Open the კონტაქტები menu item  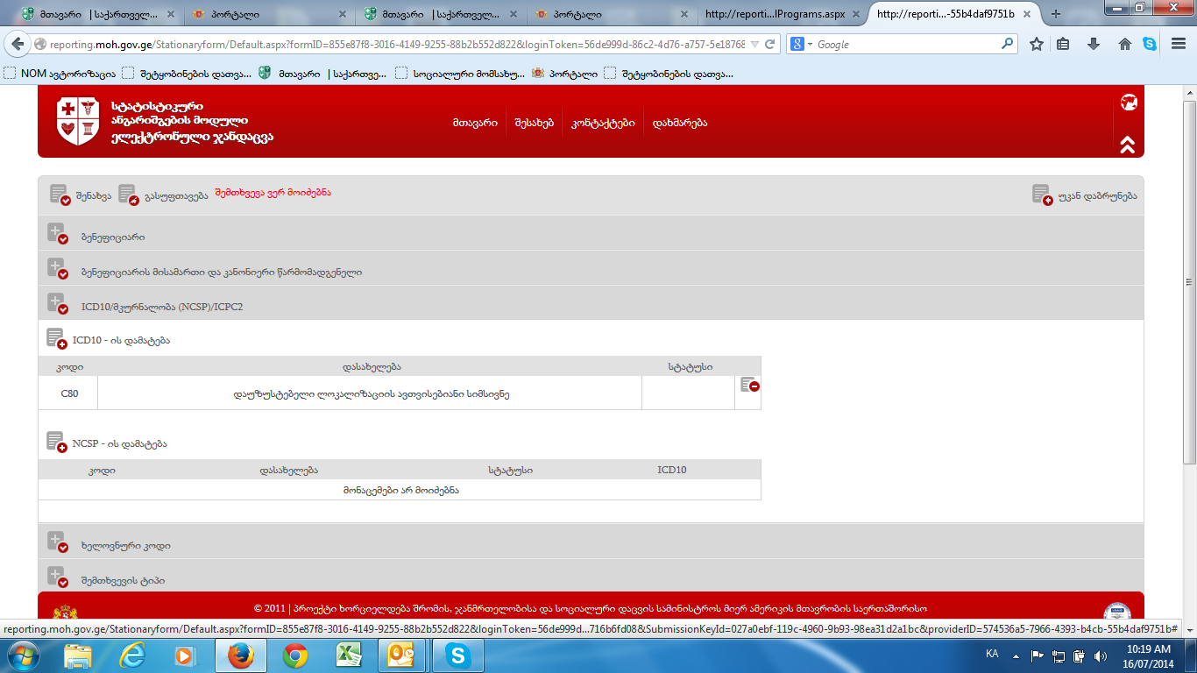tap(603, 123)
